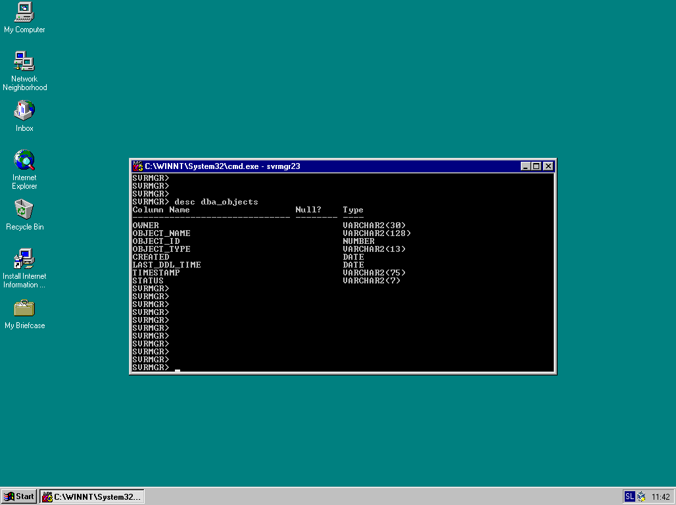The image size is (676, 505).
Task: Select the Network Neighborhood icon
Action: 24,62
